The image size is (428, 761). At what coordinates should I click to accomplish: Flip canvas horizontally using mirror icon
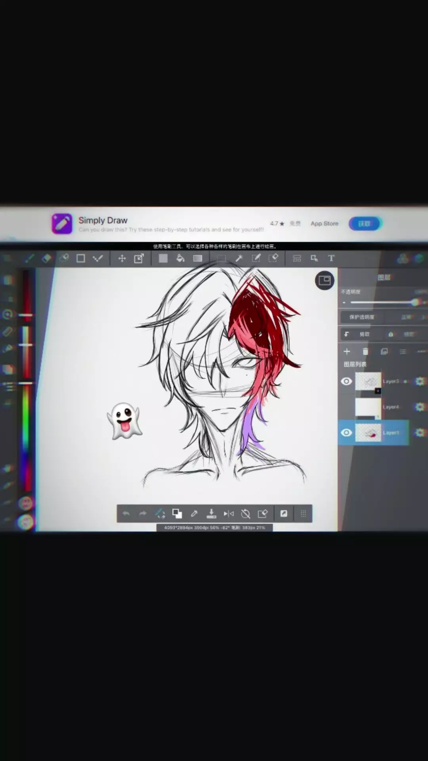(x=229, y=514)
